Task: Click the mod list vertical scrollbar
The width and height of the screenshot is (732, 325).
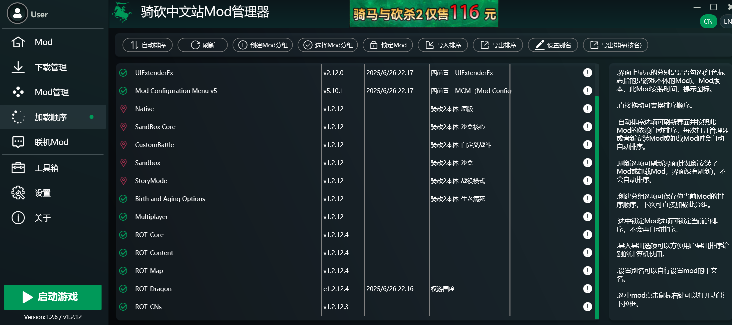Action: tap(597, 207)
